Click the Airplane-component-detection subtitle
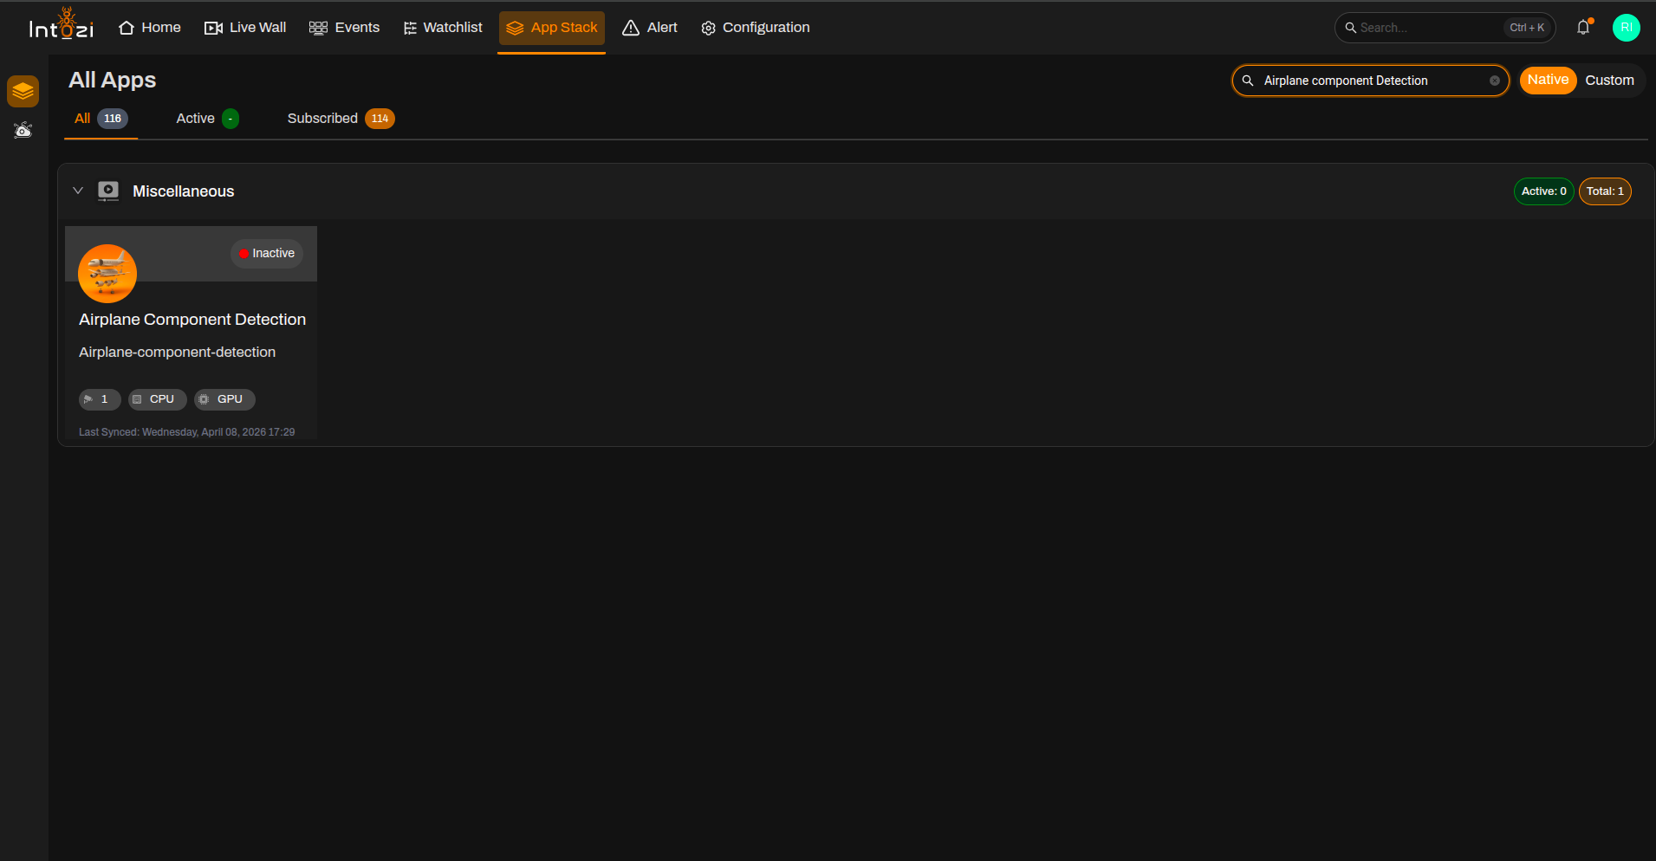 click(x=177, y=353)
